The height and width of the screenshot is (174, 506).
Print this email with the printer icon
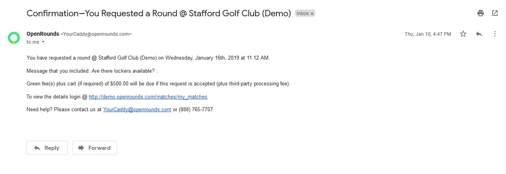[x=481, y=13]
